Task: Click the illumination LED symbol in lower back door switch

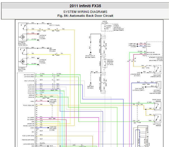Action: tap(23, 61)
